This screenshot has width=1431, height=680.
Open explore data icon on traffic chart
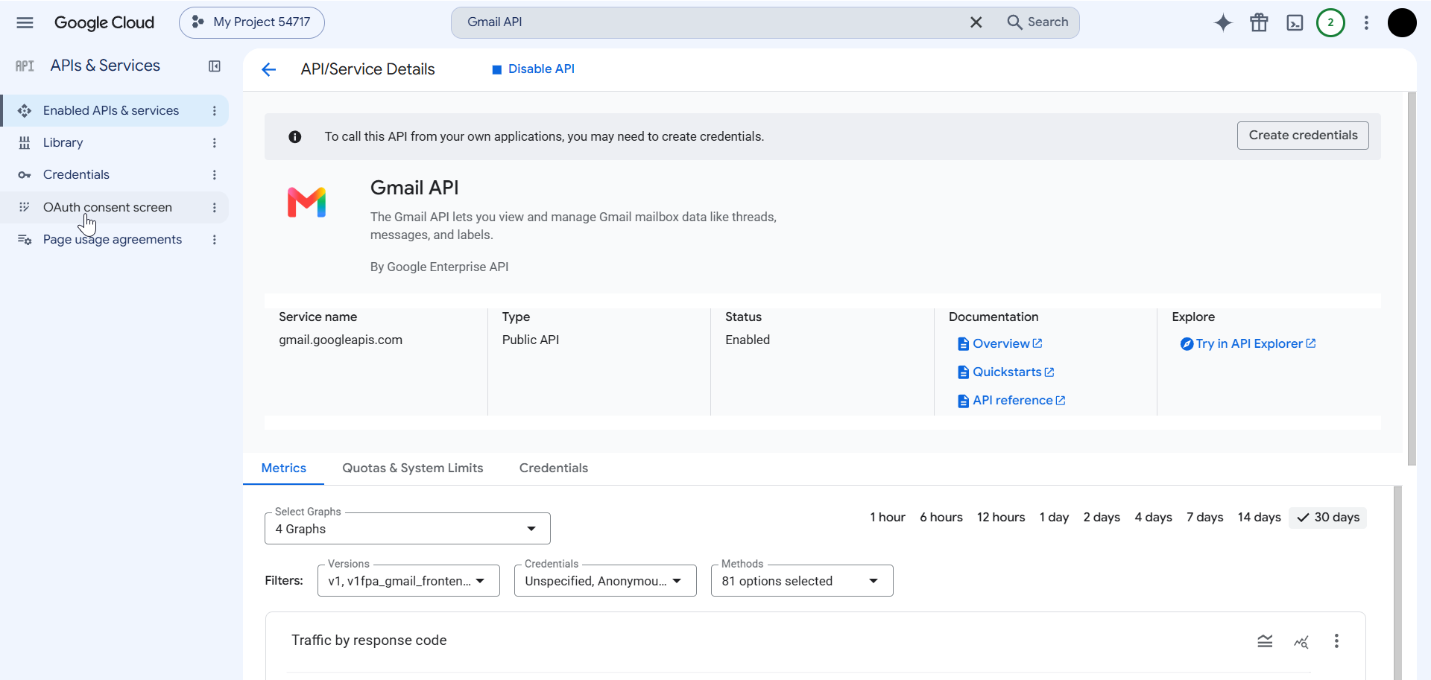pos(1301,641)
